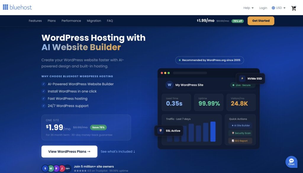Select AI Site Builder quick action

click(240, 125)
